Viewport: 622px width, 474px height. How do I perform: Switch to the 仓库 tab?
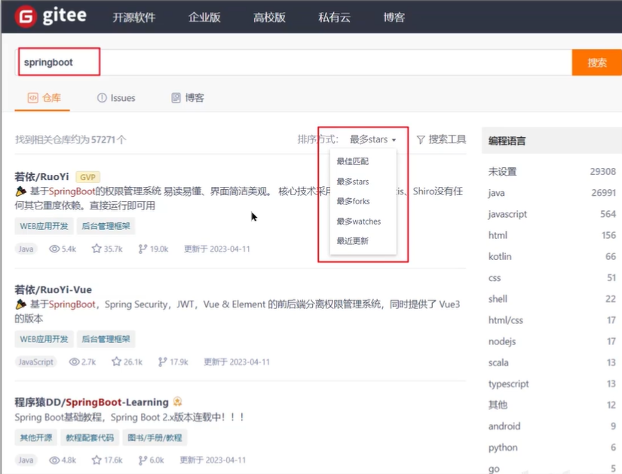coord(44,97)
